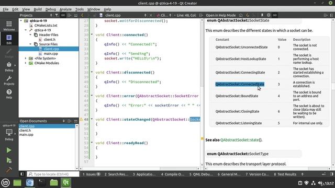Toggle left sidebar visibility
The image size is (335, 188).
[x=22, y=174]
